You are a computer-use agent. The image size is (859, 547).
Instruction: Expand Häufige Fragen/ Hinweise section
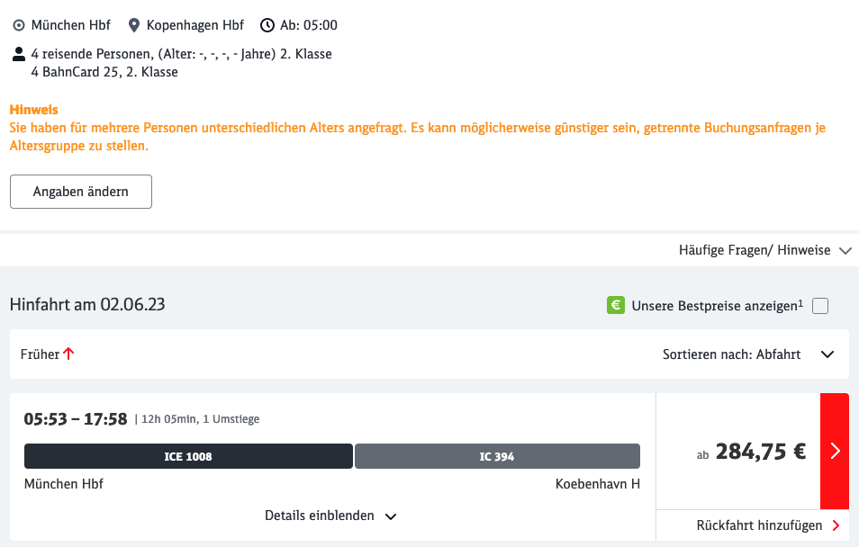coord(764,250)
